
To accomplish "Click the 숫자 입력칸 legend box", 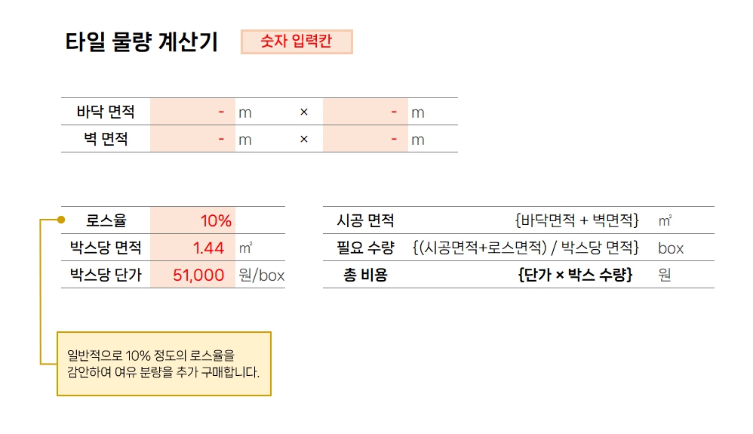I will (297, 42).
